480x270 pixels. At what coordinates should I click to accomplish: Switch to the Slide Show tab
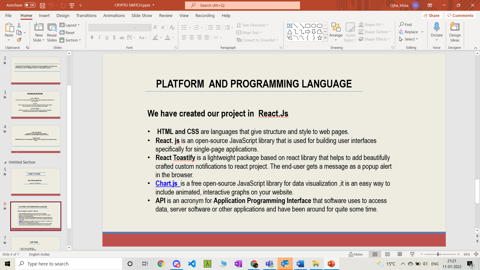pos(141,15)
